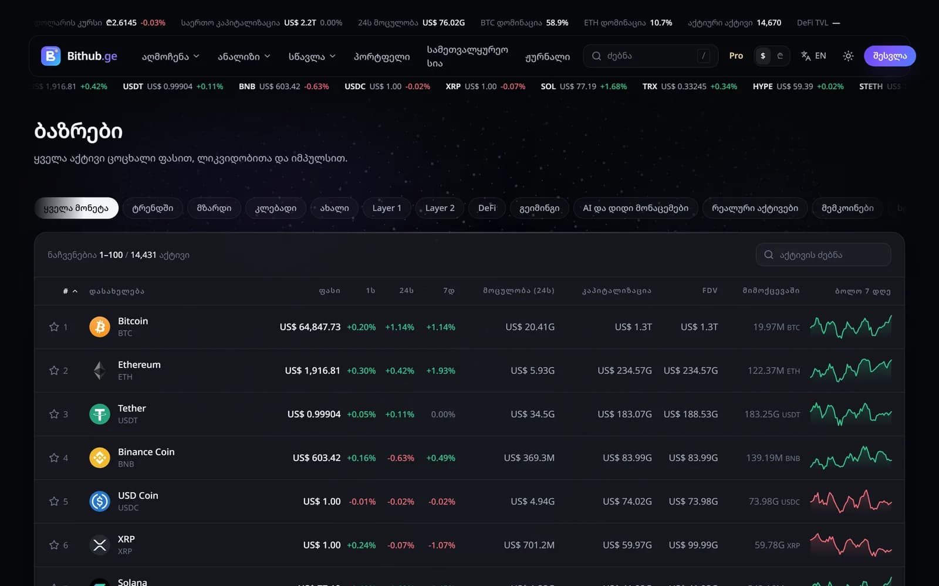This screenshot has width=939, height=586.
Task: Sort by FDV column header
Action: 710,291
